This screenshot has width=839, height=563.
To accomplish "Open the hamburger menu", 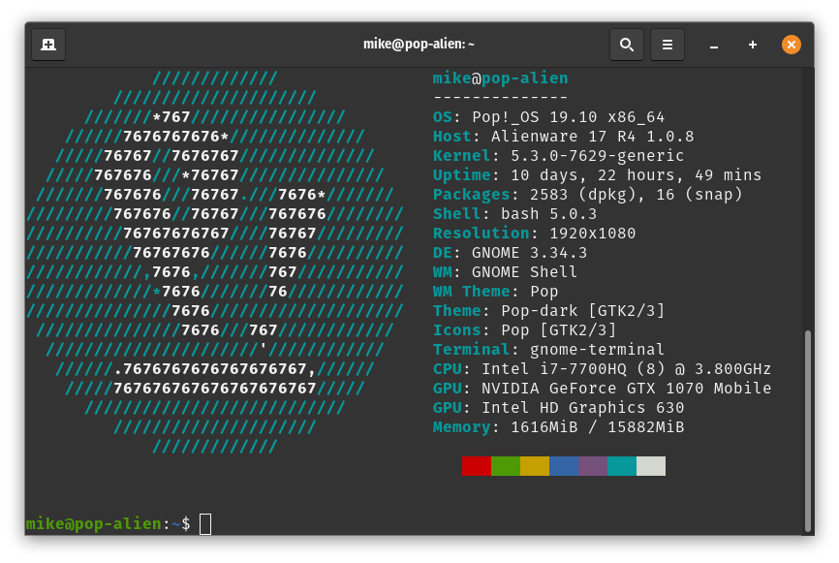I will click(x=668, y=45).
